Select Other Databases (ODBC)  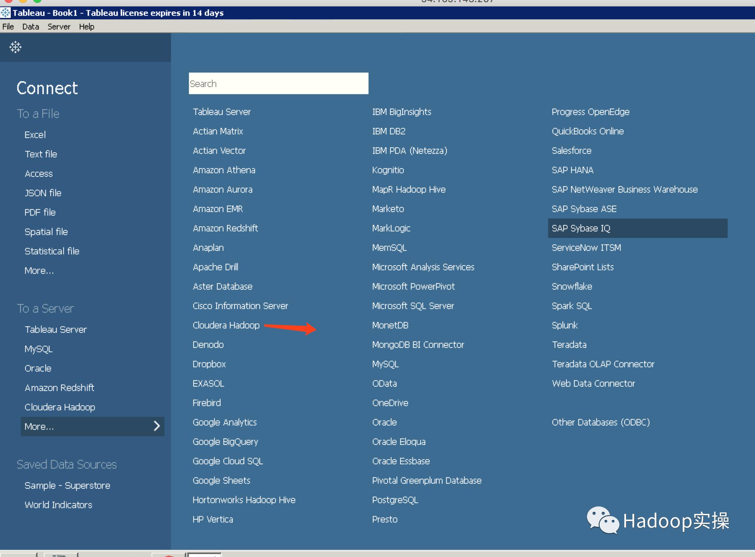(601, 422)
